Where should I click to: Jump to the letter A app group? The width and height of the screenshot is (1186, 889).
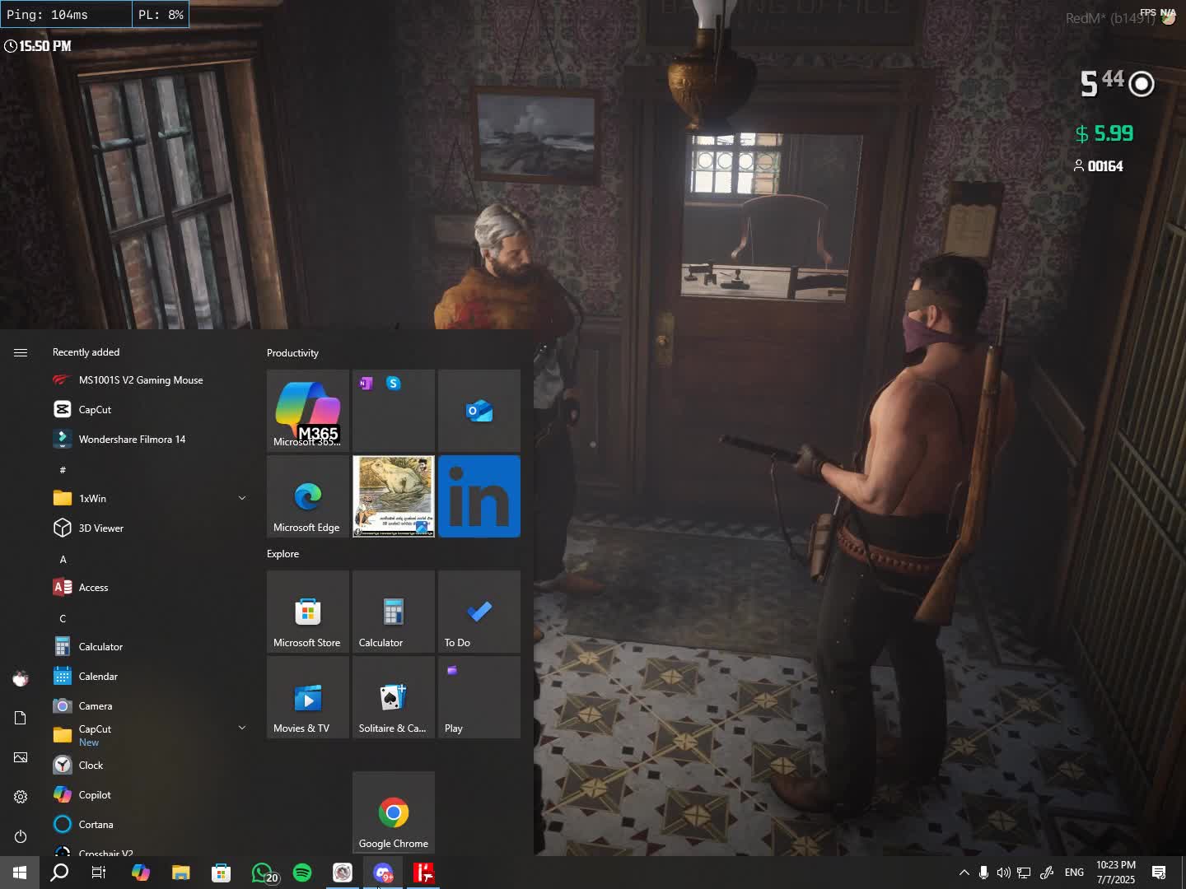tap(63, 560)
